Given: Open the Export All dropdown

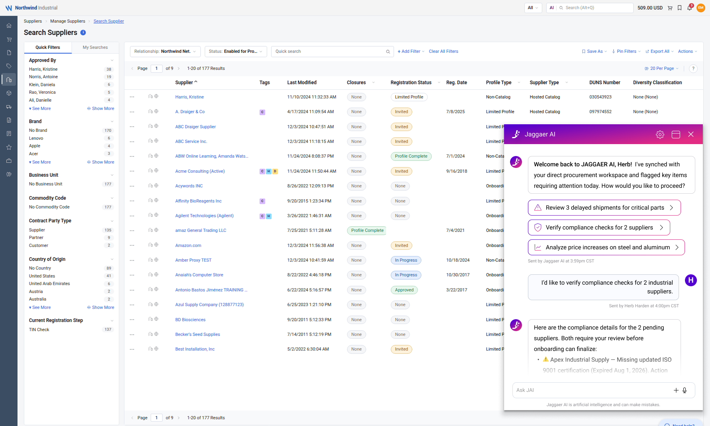Looking at the screenshot, I should [660, 52].
